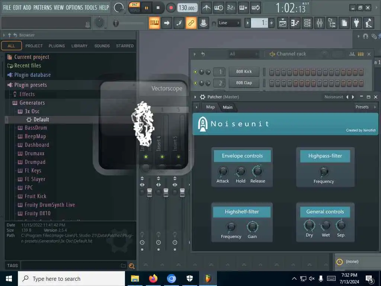Collapse the 3x Osc preset folder
This screenshot has height=286, width=381.
pyautogui.click(x=32, y=111)
